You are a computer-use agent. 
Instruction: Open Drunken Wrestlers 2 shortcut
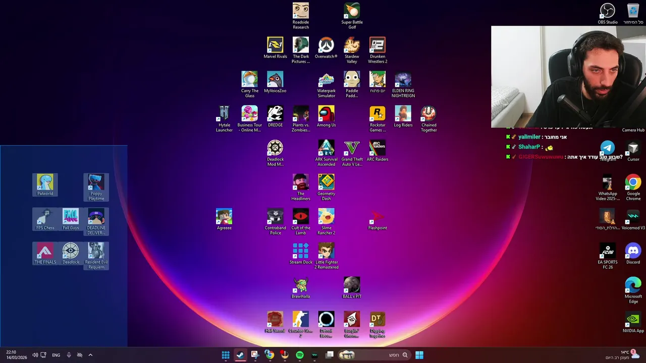pyautogui.click(x=378, y=50)
